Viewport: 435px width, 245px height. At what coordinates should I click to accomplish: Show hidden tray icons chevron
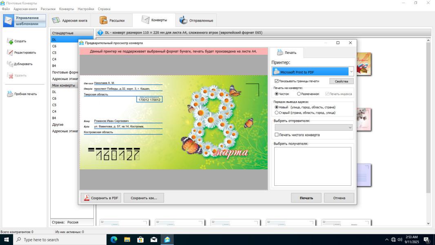[387, 240]
